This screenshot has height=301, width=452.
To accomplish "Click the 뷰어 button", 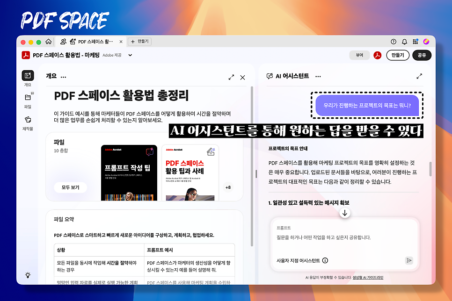I will [359, 55].
